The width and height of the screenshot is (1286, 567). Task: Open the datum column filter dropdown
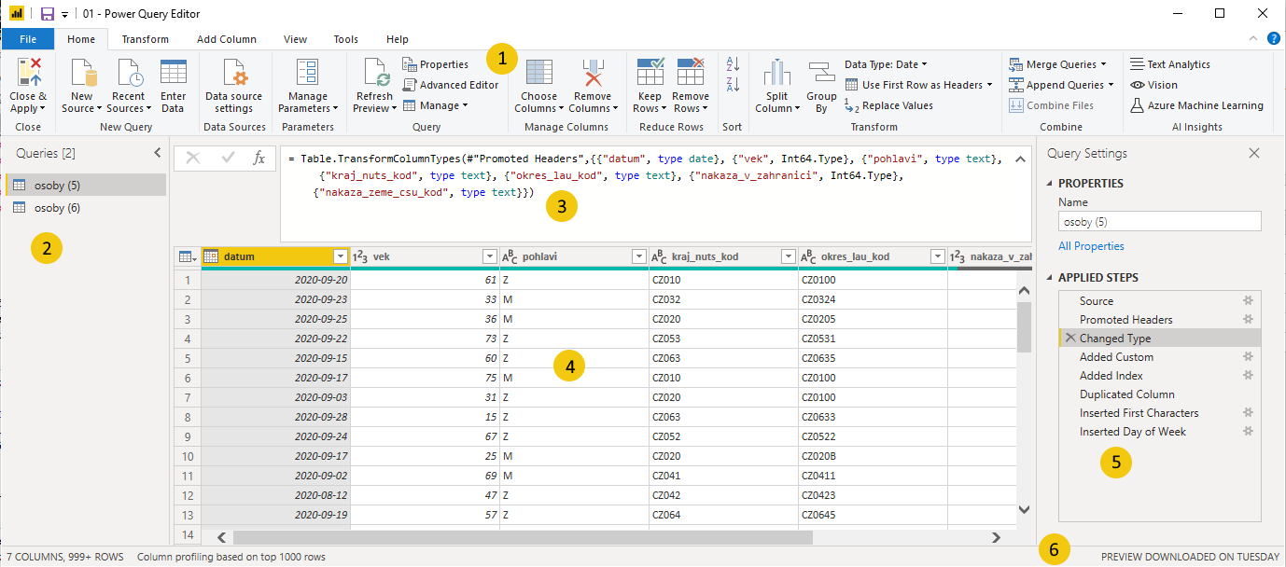(x=341, y=256)
